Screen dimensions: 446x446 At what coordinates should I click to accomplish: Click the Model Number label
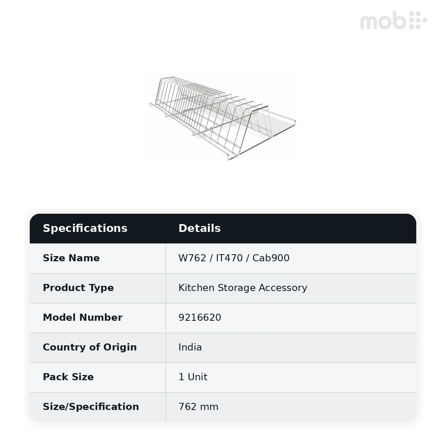[x=83, y=317]
